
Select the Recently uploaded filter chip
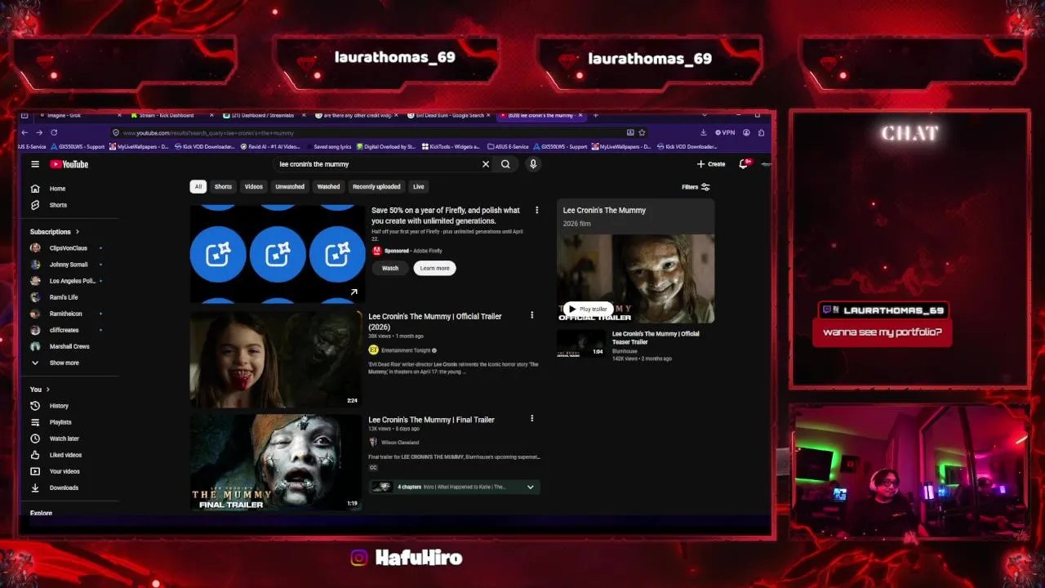tap(376, 187)
